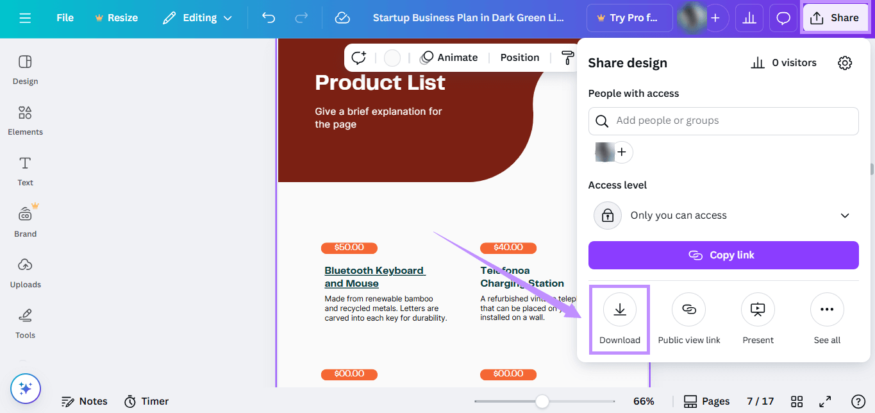Undo the last action
Viewport: 875px width, 413px height.
pos(269,17)
